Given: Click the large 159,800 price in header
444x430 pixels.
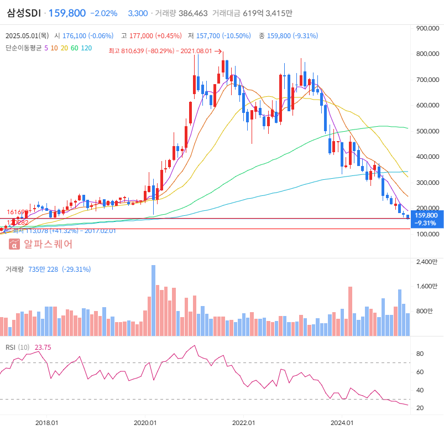Looking at the screenshot, I should tap(67, 13).
